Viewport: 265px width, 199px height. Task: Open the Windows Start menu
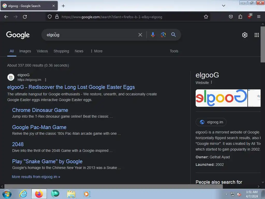[x=7, y=194]
